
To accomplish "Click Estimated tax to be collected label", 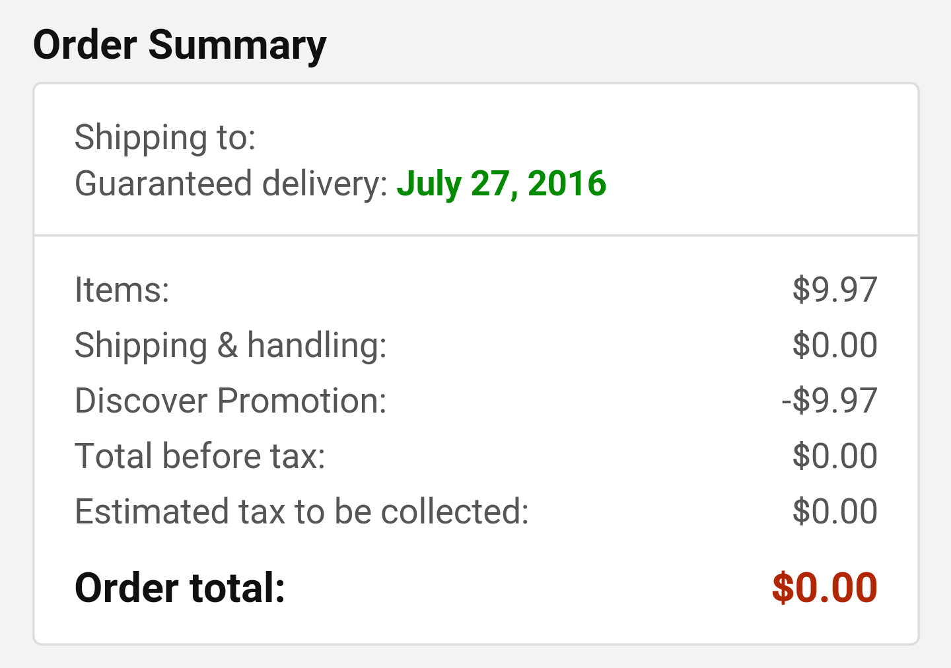I will [x=302, y=512].
